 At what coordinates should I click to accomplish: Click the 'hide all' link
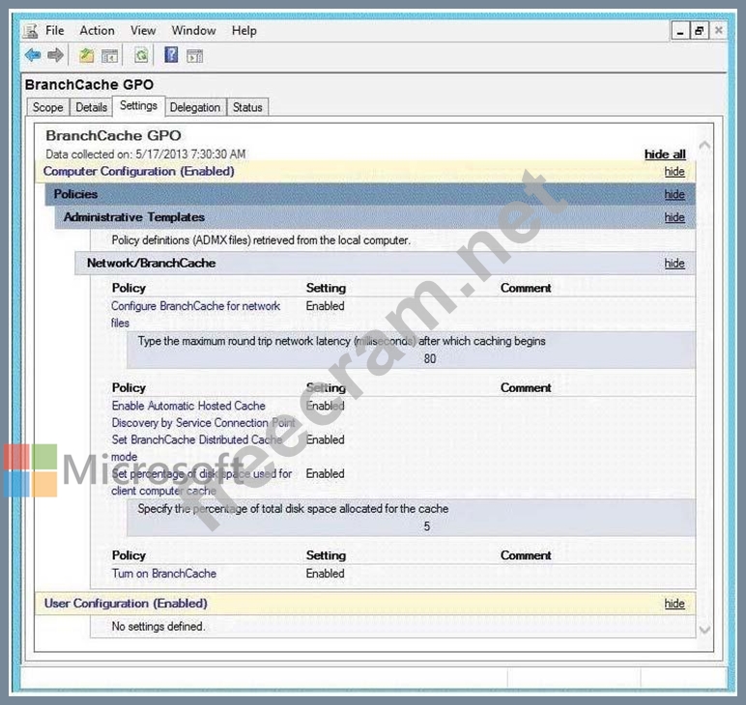665,154
